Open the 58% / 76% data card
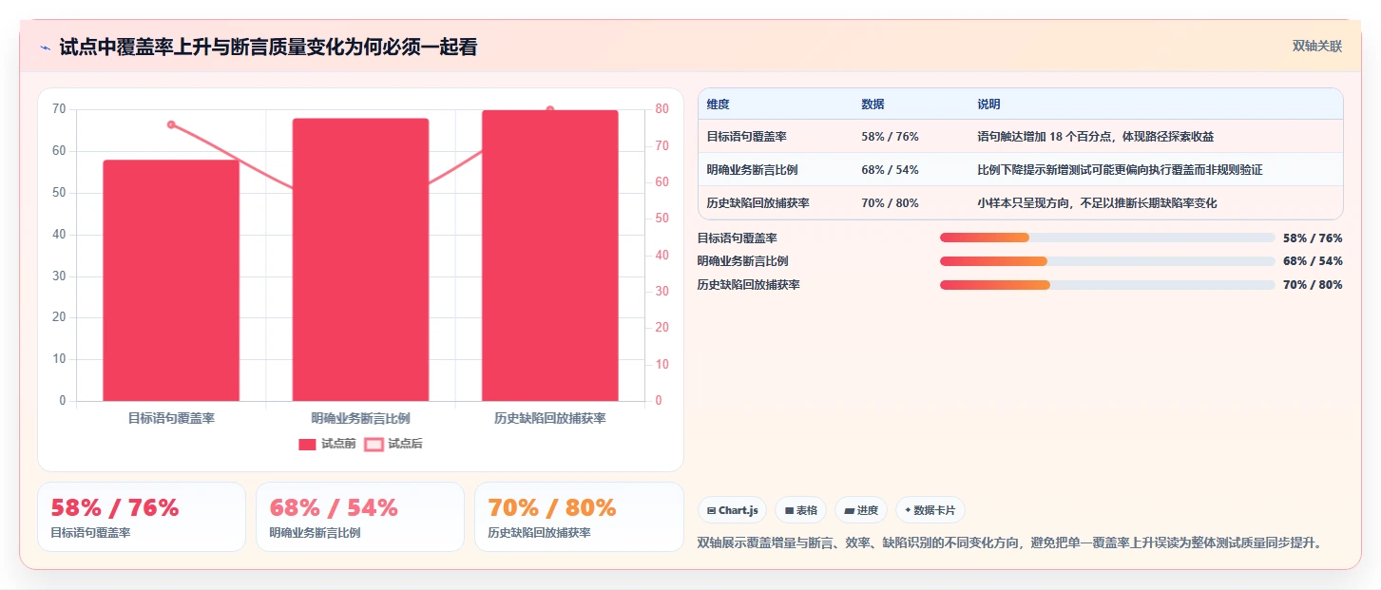This screenshot has width=1381, height=590. (x=142, y=517)
